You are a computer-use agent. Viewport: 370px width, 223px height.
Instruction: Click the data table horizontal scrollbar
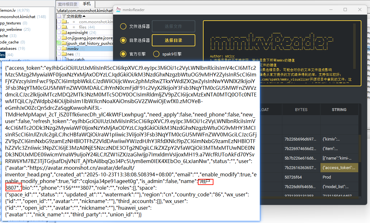309,198
